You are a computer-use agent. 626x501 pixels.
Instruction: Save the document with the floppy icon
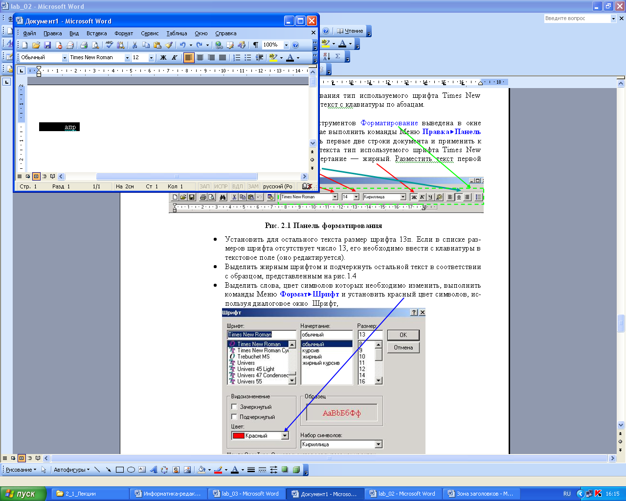tap(47, 45)
